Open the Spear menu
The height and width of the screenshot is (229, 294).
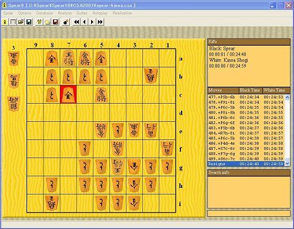tap(8, 13)
